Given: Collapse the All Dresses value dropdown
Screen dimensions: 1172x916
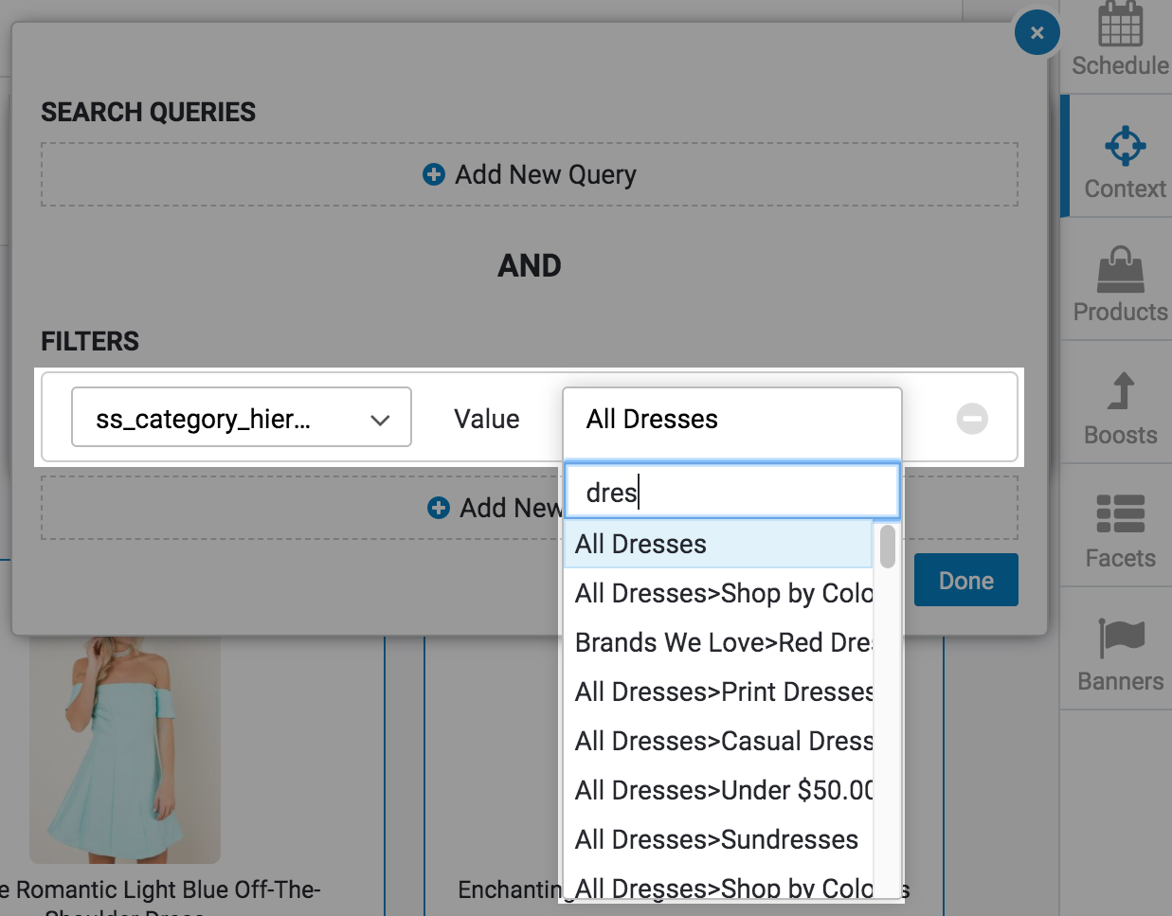Looking at the screenshot, I should (731, 419).
